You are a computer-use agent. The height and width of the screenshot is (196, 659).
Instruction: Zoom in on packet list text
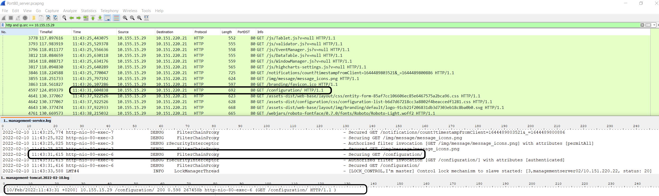point(125,18)
